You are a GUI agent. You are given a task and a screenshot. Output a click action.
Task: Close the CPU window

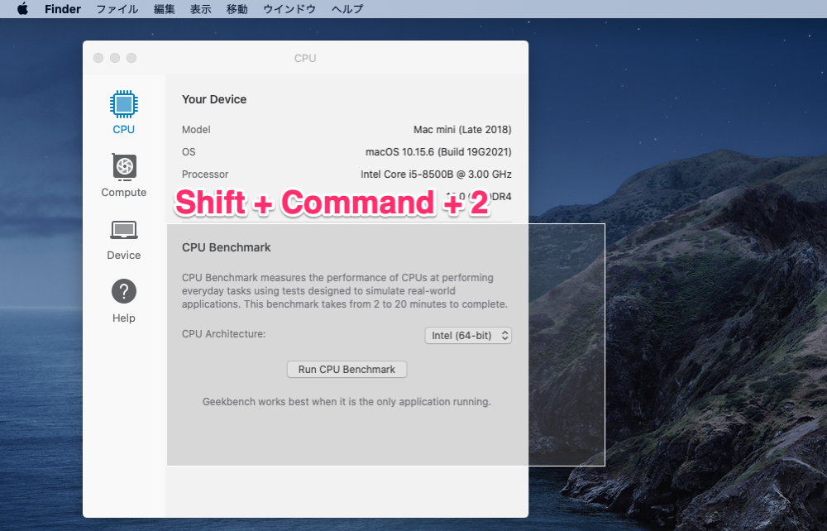98,58
